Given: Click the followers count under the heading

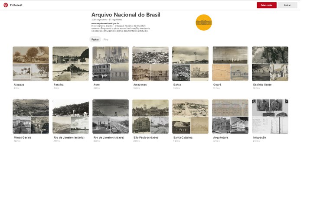Looking at the screenshot, I should 99,20.
